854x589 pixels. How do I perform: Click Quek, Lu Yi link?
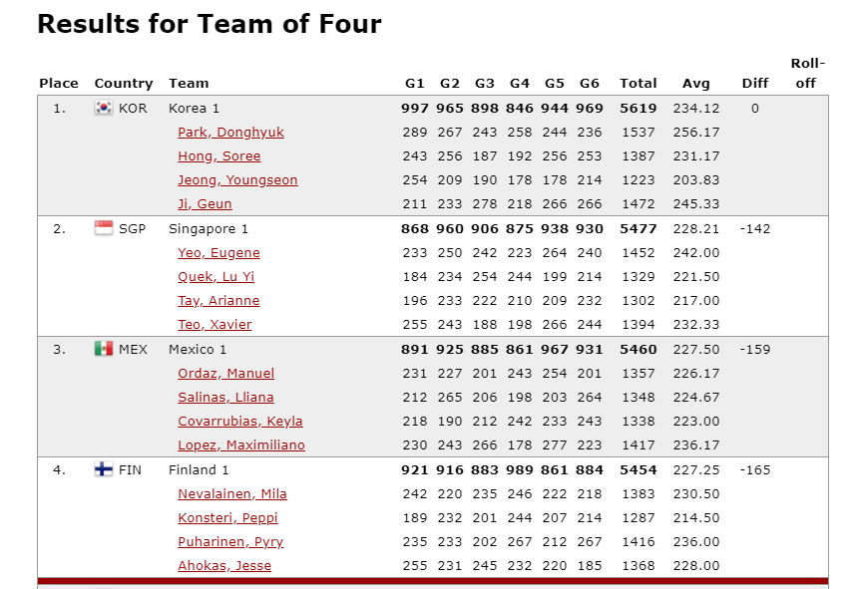pyautogui.click(x=216, y=277)
